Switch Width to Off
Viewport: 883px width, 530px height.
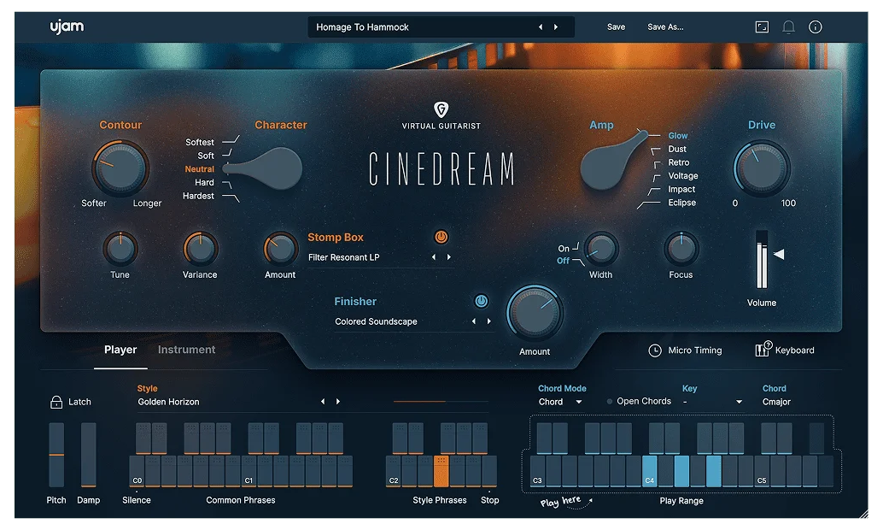tap(563, 261)
